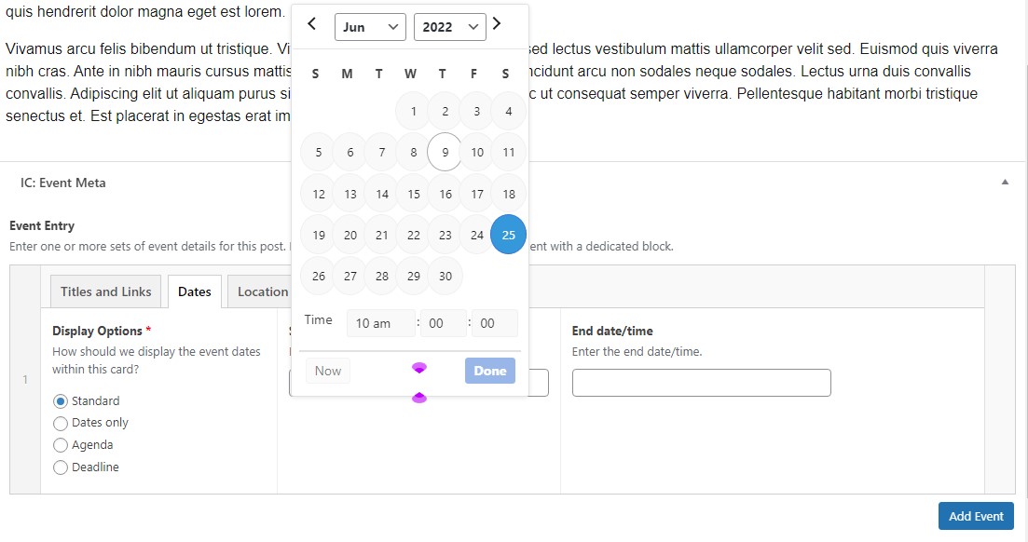
Task: Choose the Agenda display option
Action: pyautogui.click(x=61, y=445)
